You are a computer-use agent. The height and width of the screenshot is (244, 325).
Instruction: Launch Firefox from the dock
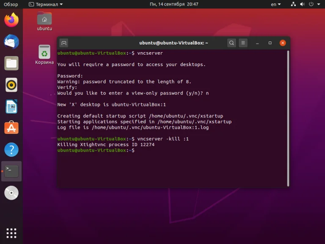tap(11, 20)
